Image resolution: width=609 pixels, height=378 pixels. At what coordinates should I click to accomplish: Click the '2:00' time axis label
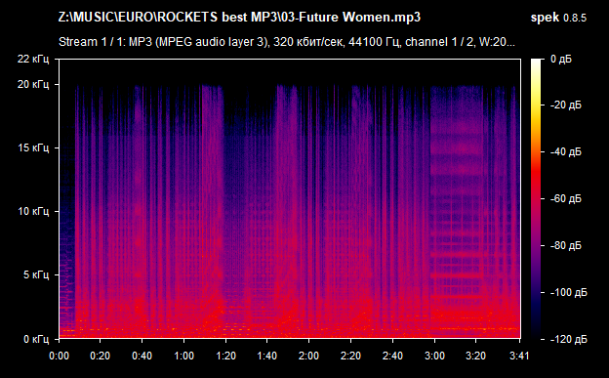(308, 356)
